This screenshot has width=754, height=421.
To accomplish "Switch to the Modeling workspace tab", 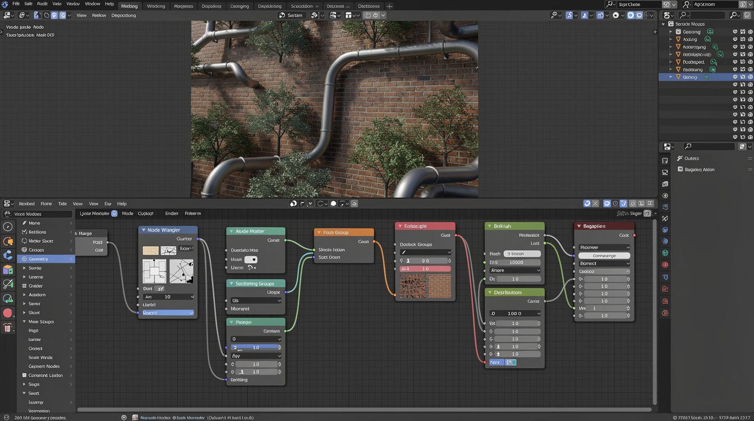I will coord(128,6).
